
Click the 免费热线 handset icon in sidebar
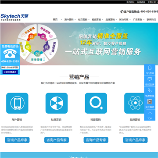point(150,90)
